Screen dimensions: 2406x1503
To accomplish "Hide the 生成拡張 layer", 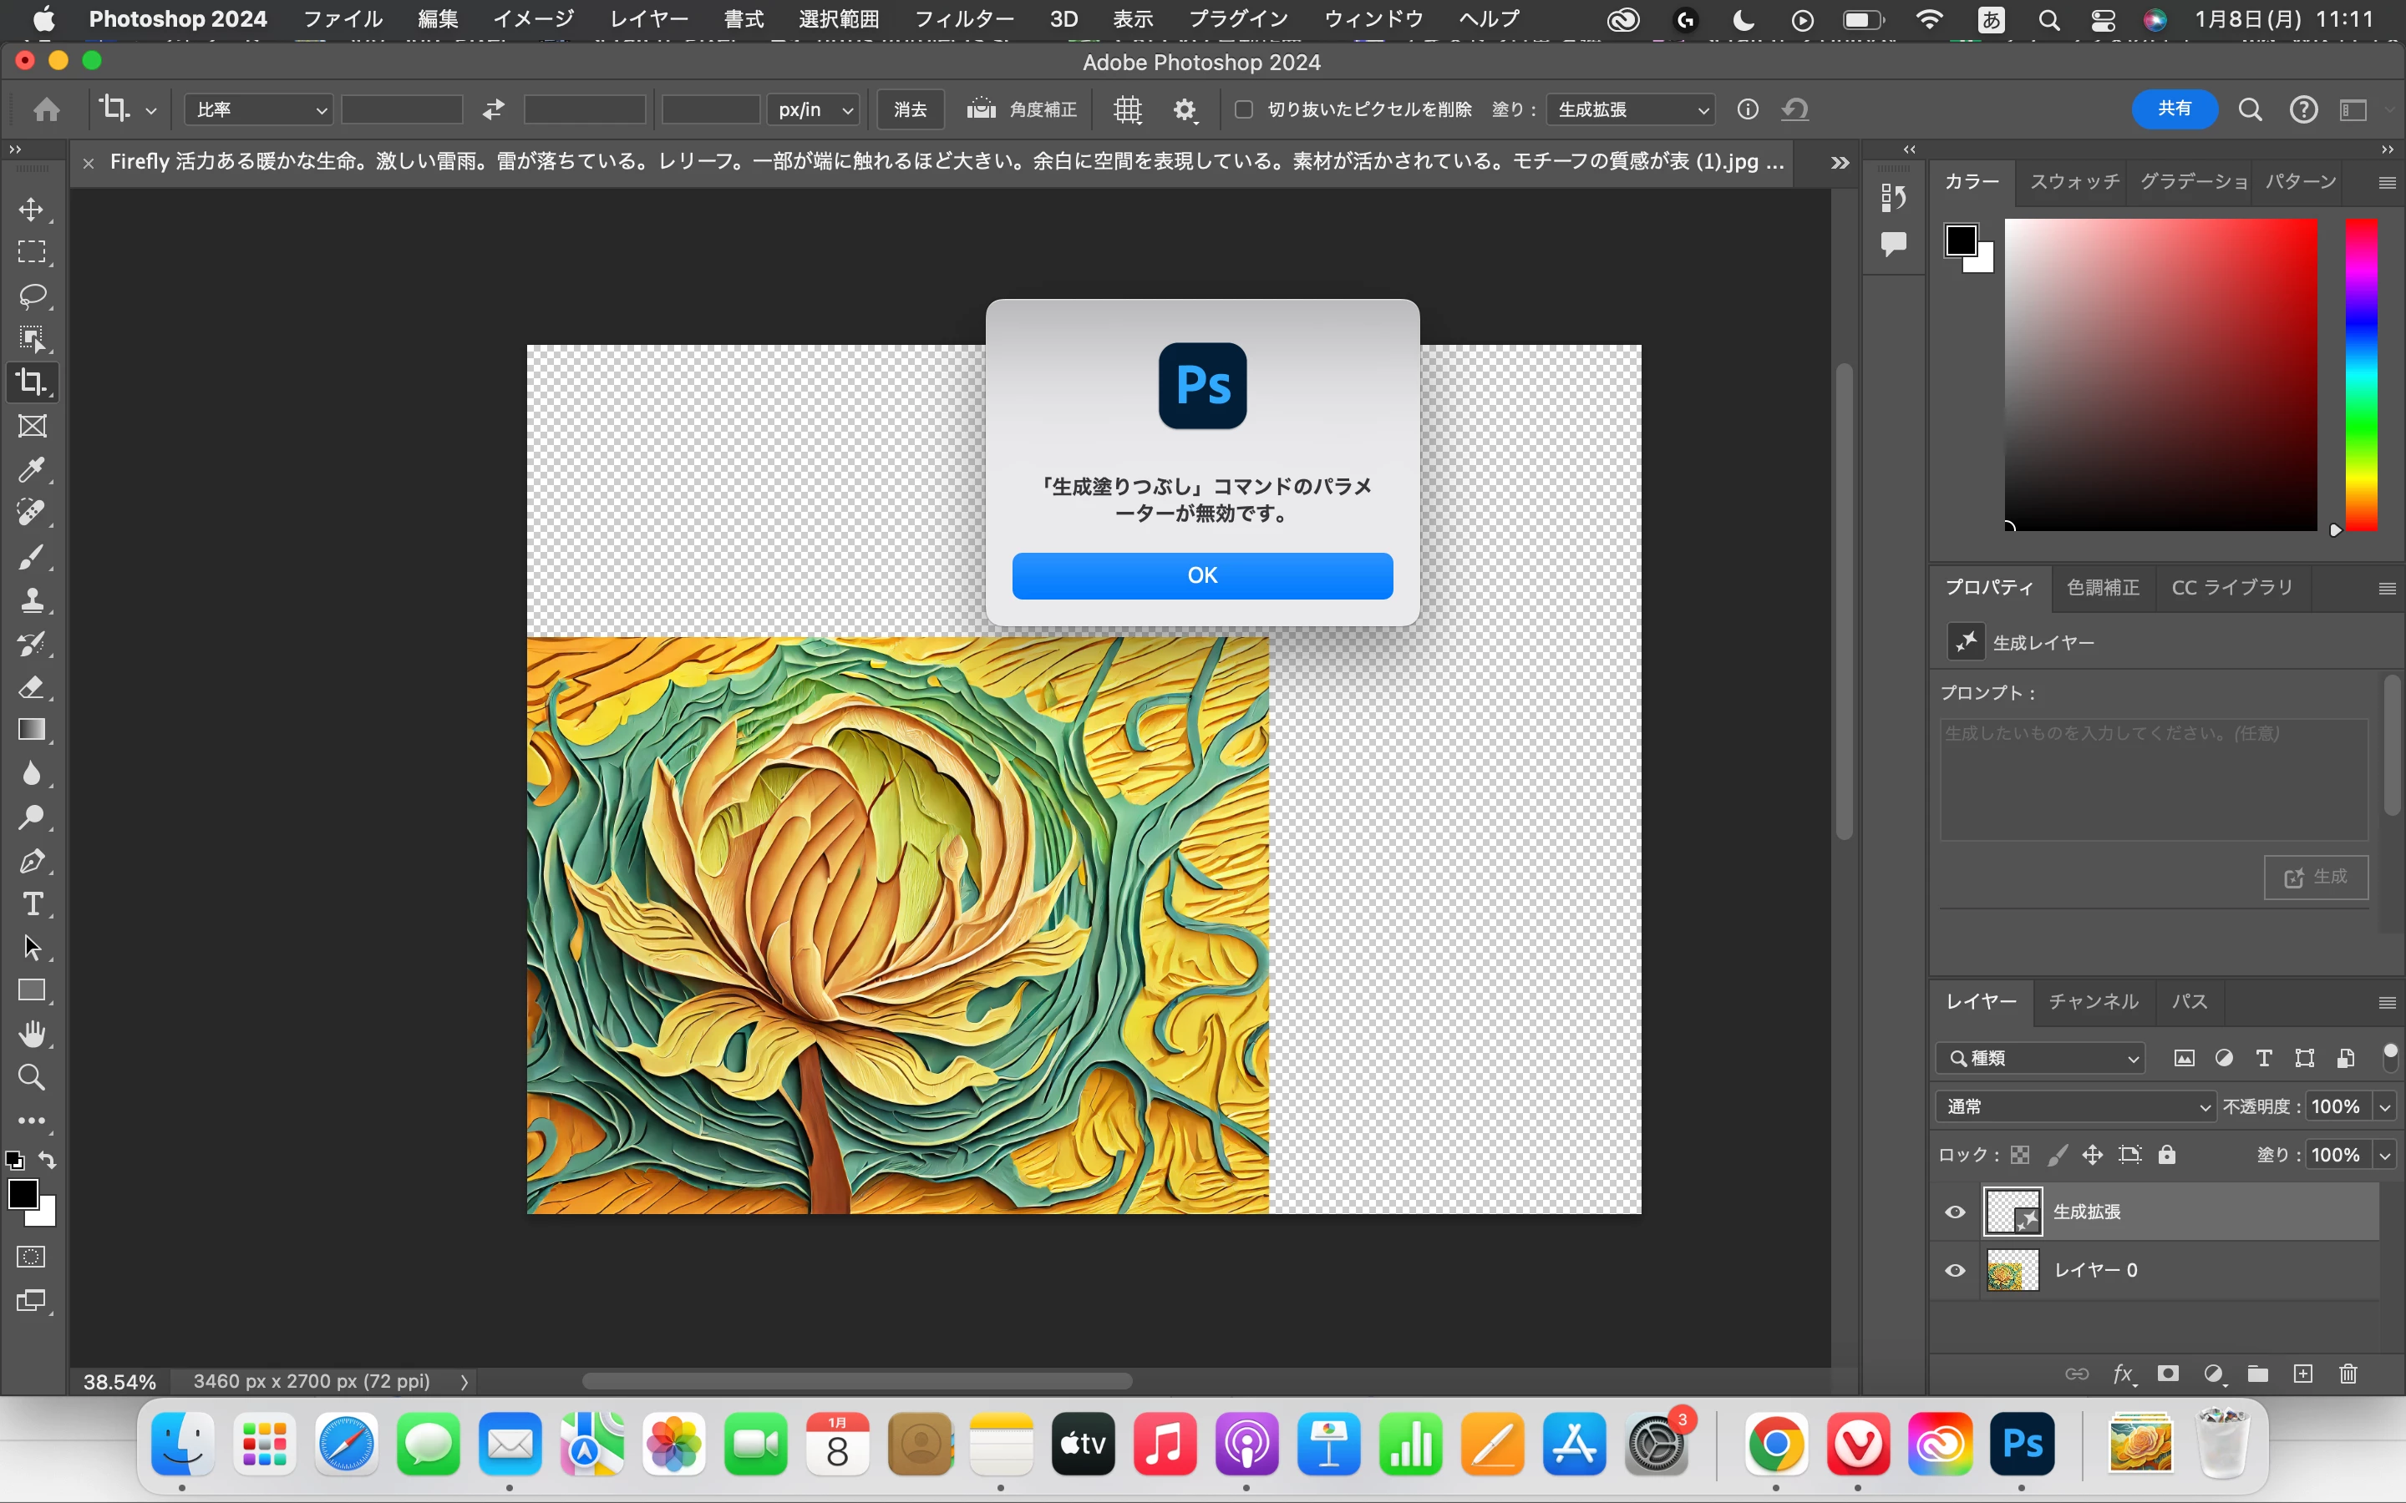I will click(1955, 1212).
